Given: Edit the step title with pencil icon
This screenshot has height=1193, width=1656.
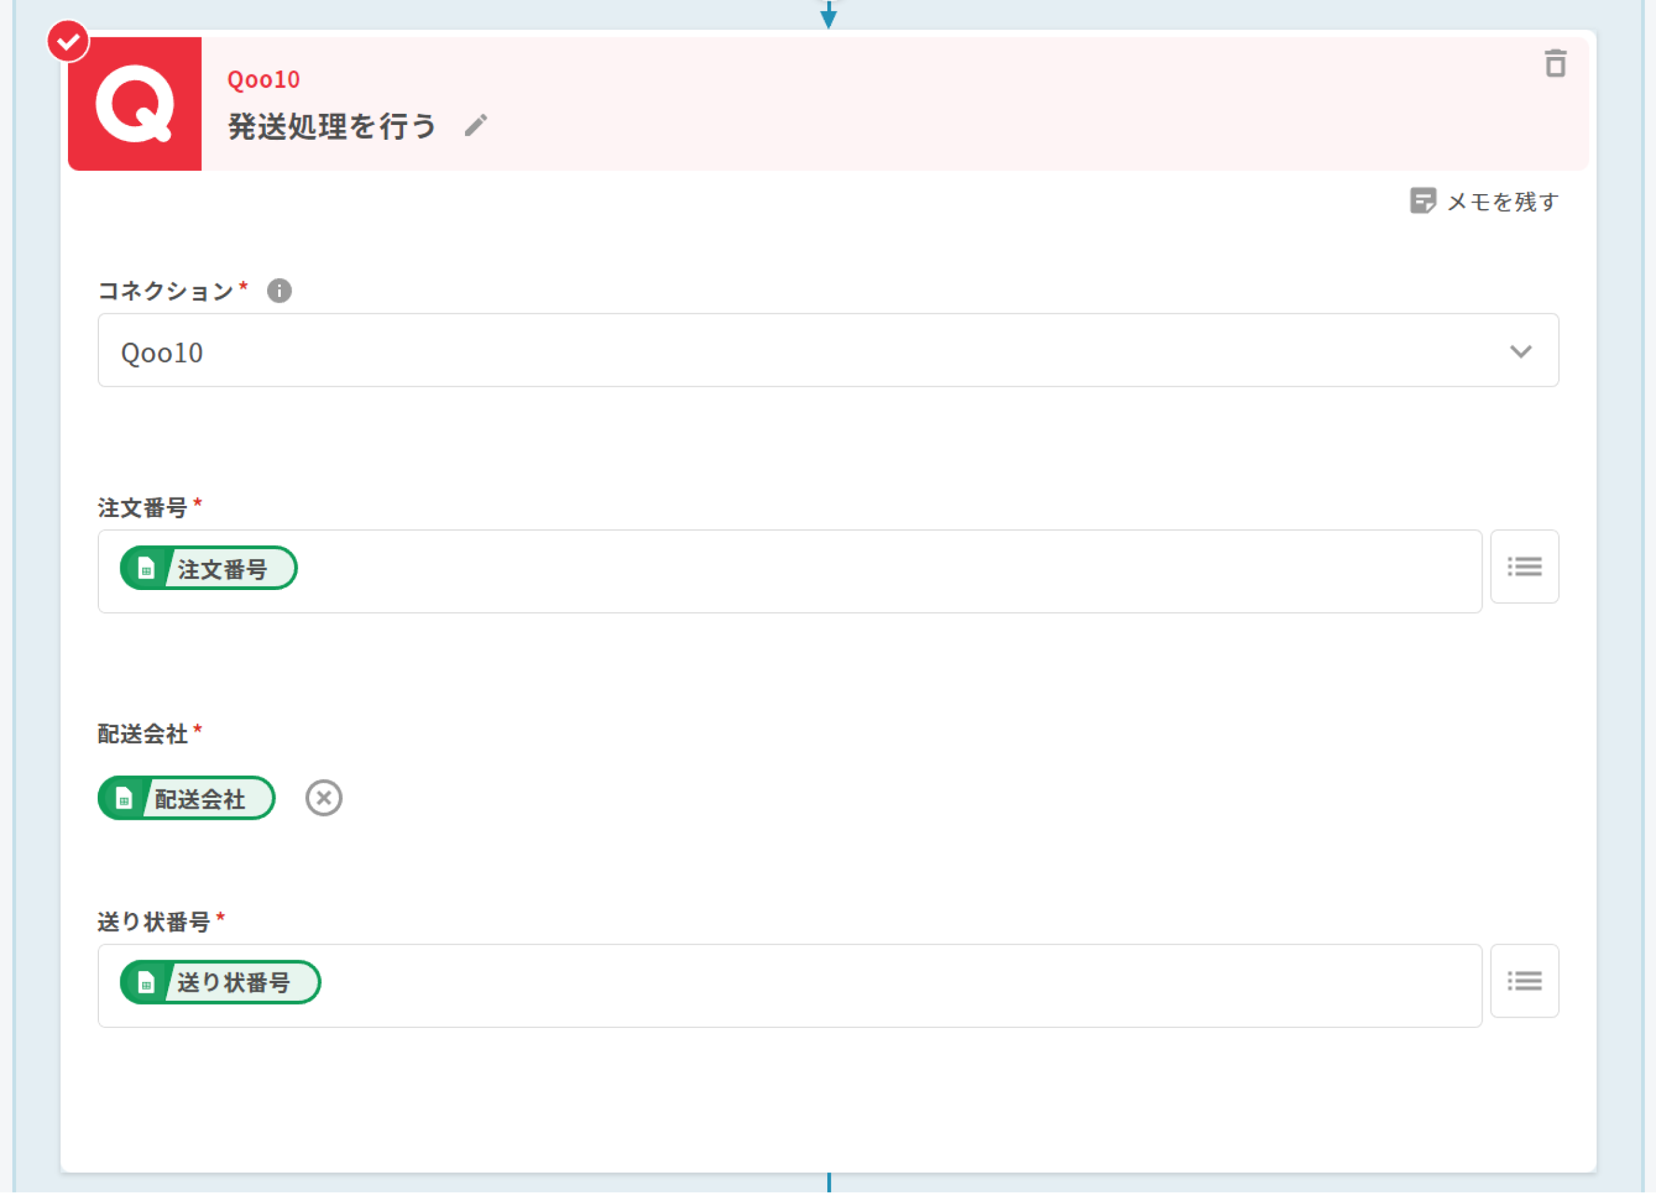Looking at the screenshot, I should click(x=476, y=126).
